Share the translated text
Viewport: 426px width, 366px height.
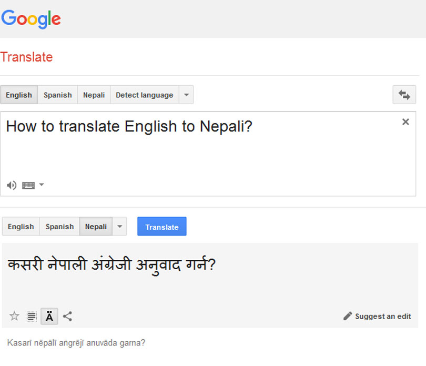pos(67,316)
